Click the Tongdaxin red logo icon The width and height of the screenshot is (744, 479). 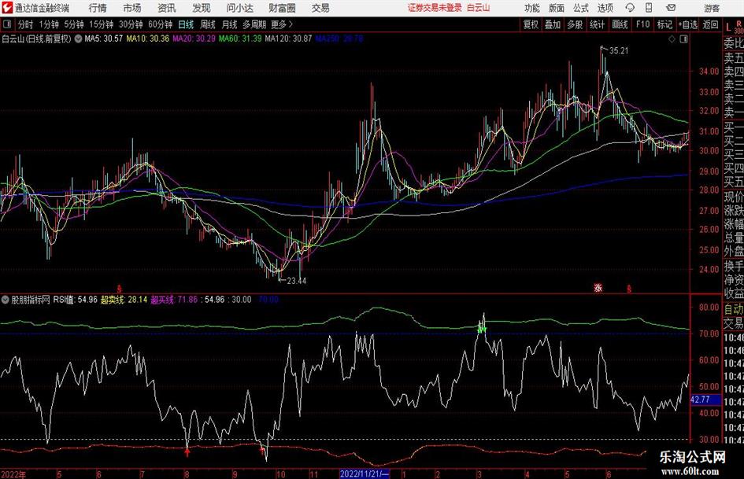(x=6, y=8)
